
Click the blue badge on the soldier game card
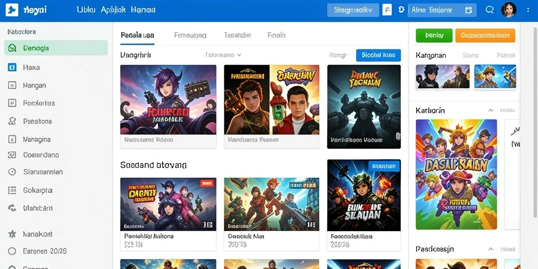(x=384, y=167)
